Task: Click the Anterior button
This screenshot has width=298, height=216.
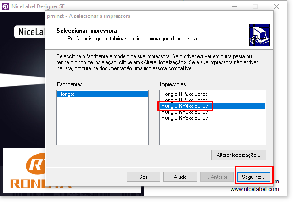Action: 217,177
